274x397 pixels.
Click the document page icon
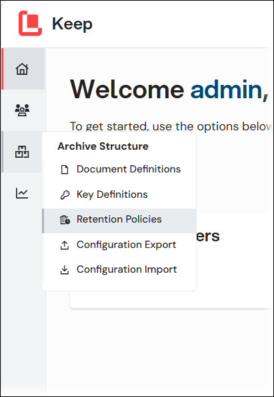click(x=65, y=169)
